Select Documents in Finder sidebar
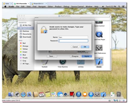This screenshot has width=129, height=104. (26, 34)
